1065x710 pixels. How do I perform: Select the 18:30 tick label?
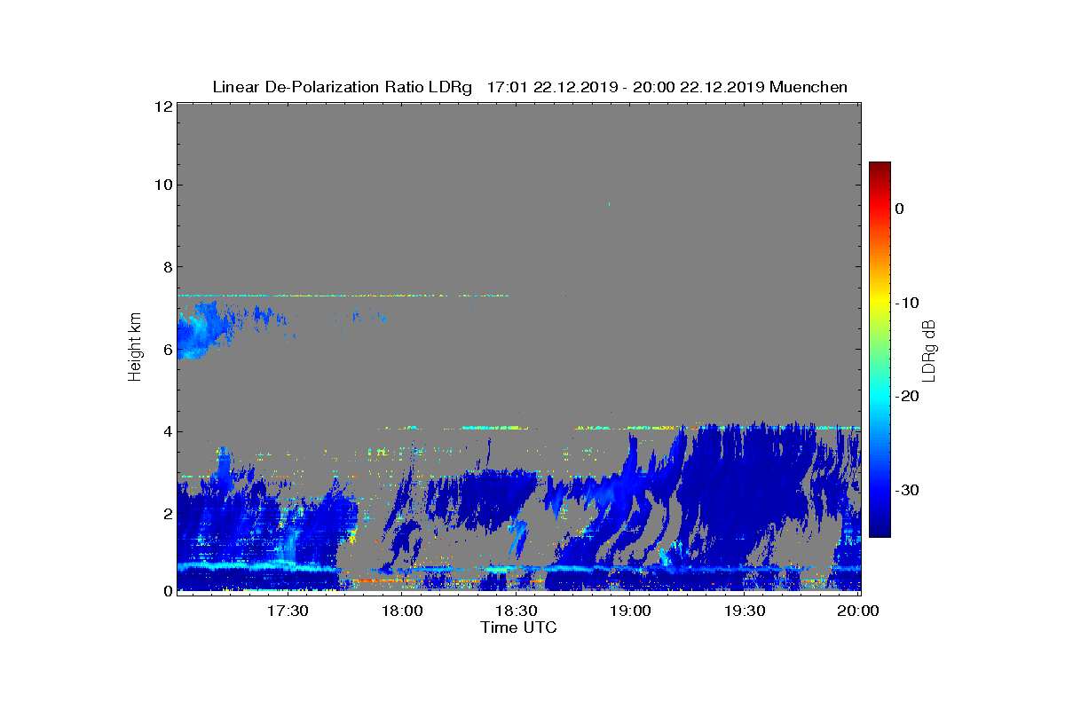(x=516, y=611)
